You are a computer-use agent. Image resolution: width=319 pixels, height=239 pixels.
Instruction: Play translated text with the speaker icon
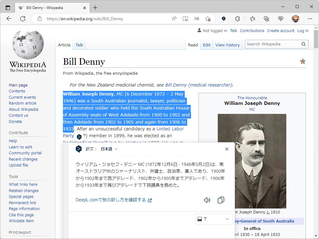coord(207,200)
